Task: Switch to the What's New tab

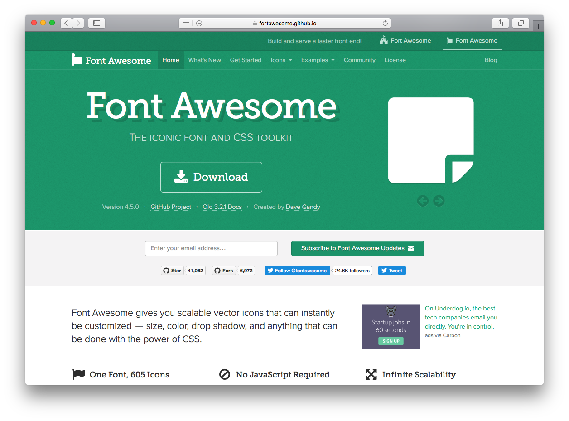Action: click(x=204, y=59)
